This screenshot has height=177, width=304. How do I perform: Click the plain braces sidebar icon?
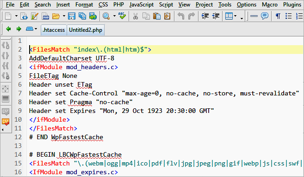coord(6,56)
